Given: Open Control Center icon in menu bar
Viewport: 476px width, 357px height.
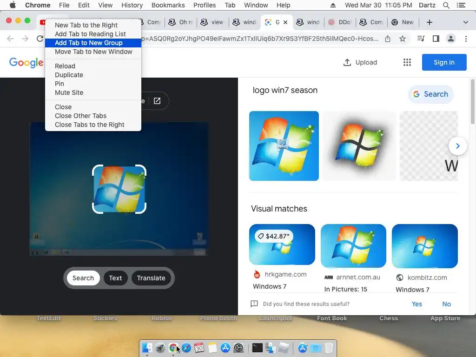Looking at the screenshot, I should (x=461, y=5).
